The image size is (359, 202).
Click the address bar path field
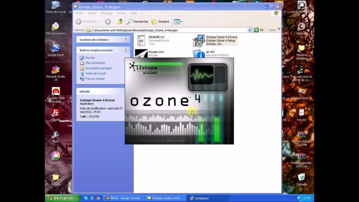coord(169,30)
